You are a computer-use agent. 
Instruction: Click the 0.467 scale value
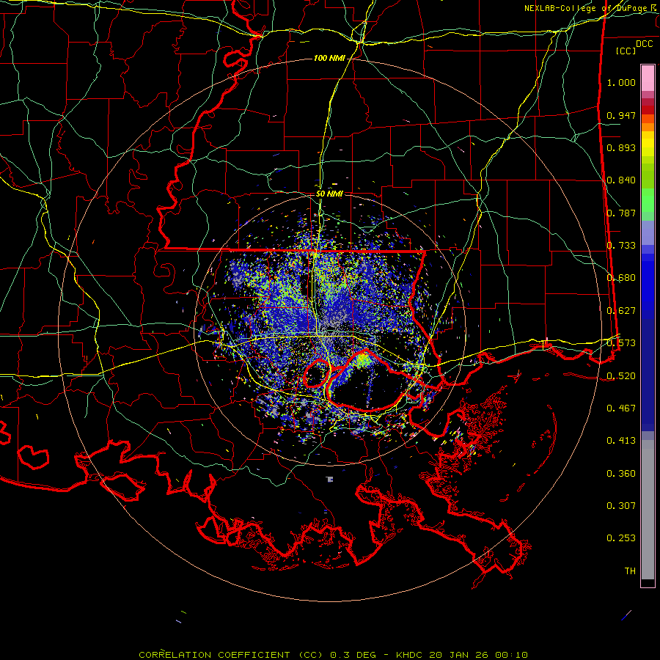click(x=621, y=408)
